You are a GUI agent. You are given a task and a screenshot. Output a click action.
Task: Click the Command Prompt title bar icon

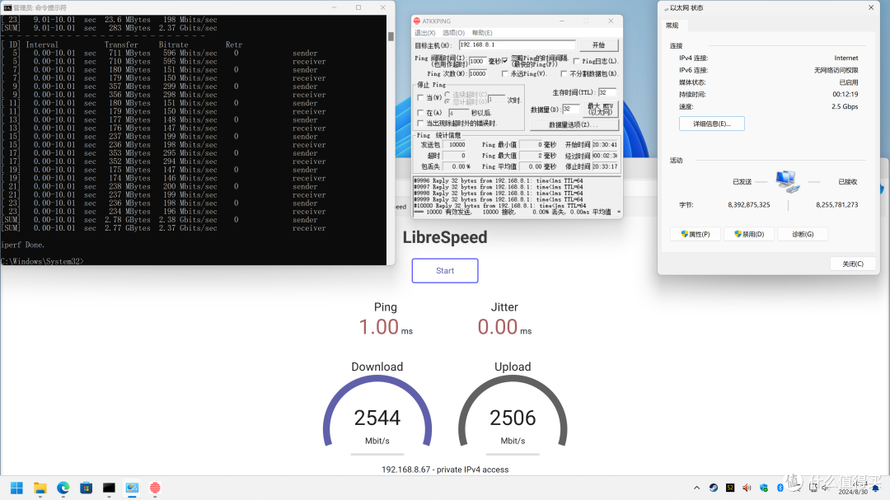7,8
